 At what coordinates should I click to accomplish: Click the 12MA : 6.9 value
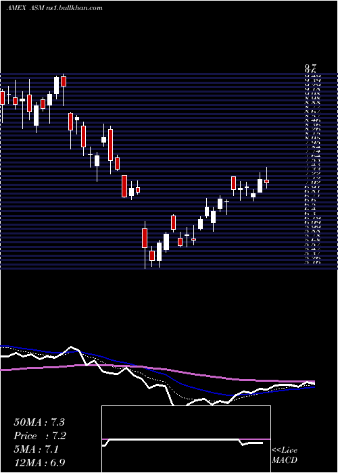coord(39,462)
